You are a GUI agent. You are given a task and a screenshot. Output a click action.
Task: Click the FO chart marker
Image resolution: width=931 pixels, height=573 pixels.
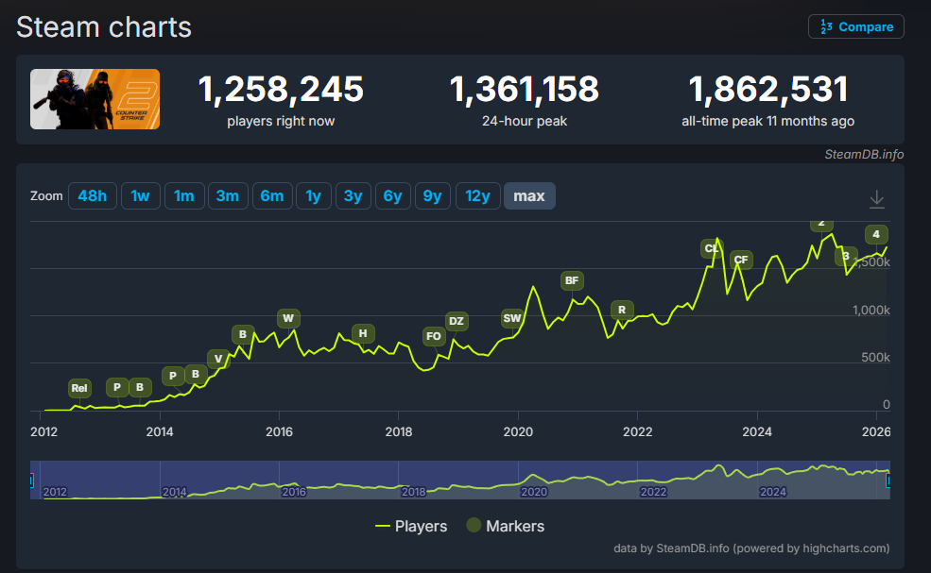click(434, 336)
